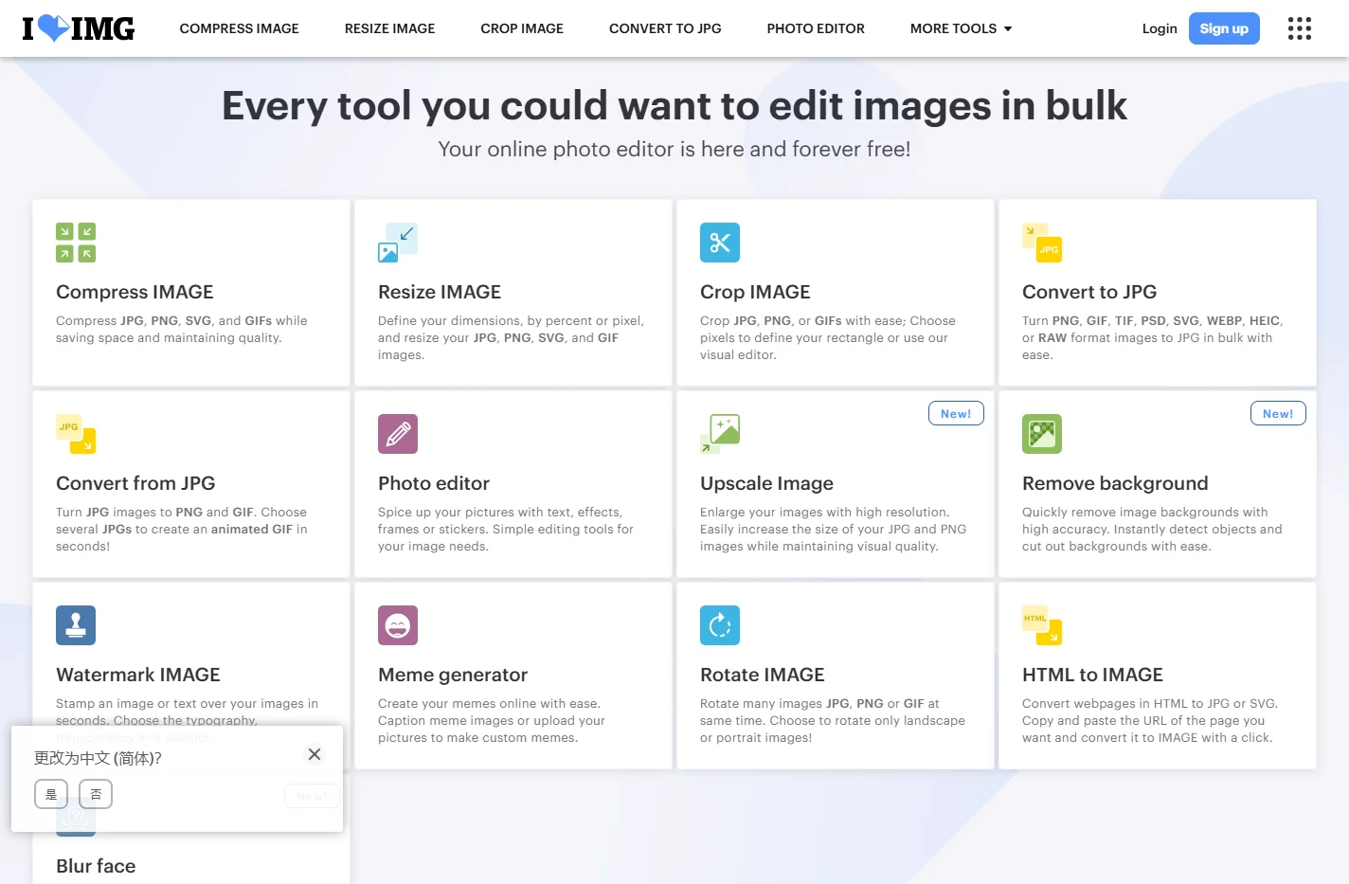Viewport: 1349px width, 884px height.
Task: Open the Crop IMAGE card title
Action: coord(755,292)
